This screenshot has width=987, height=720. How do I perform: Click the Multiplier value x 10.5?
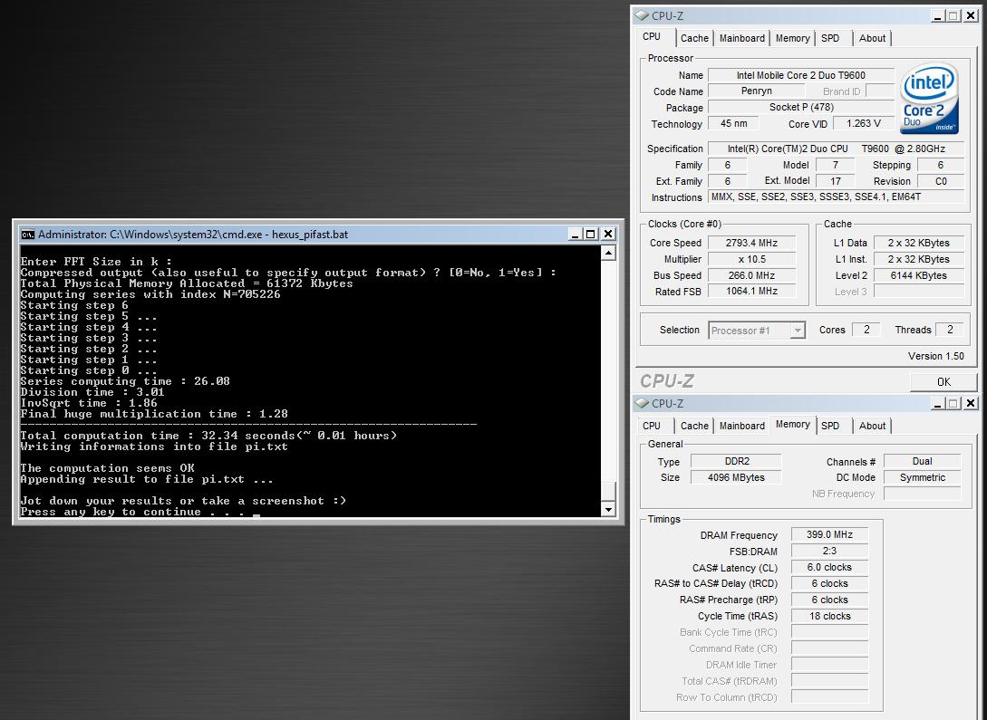point(751,259)
